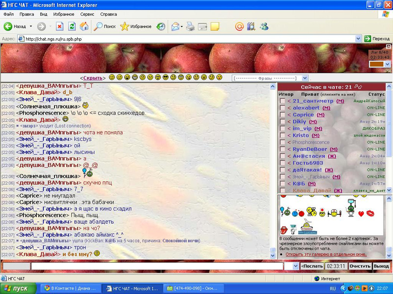This screenshot has height=294, width=393.
Task: Click the red lips kiss smiley
Action: point(370,214)
